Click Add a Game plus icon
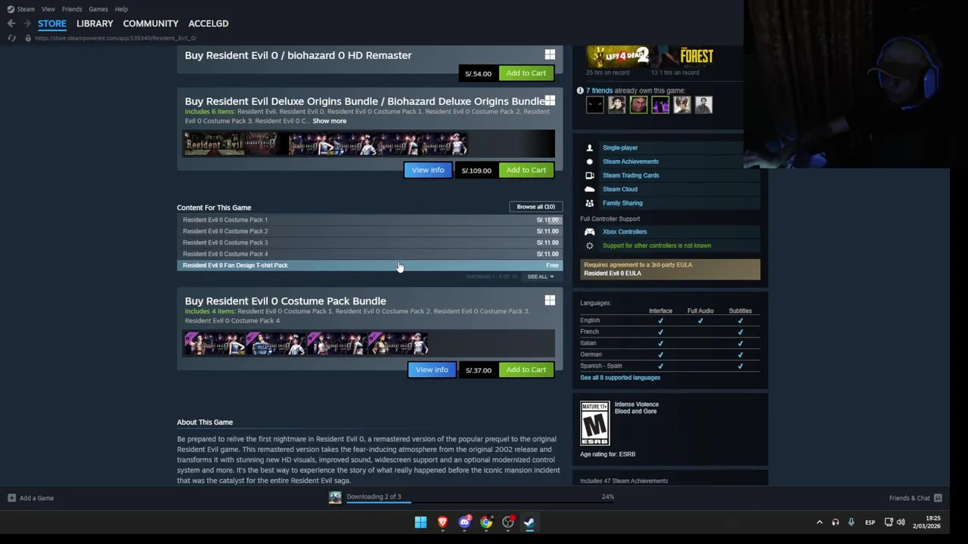The width and height of the screenshot is (968, 544). pos(11,498)
